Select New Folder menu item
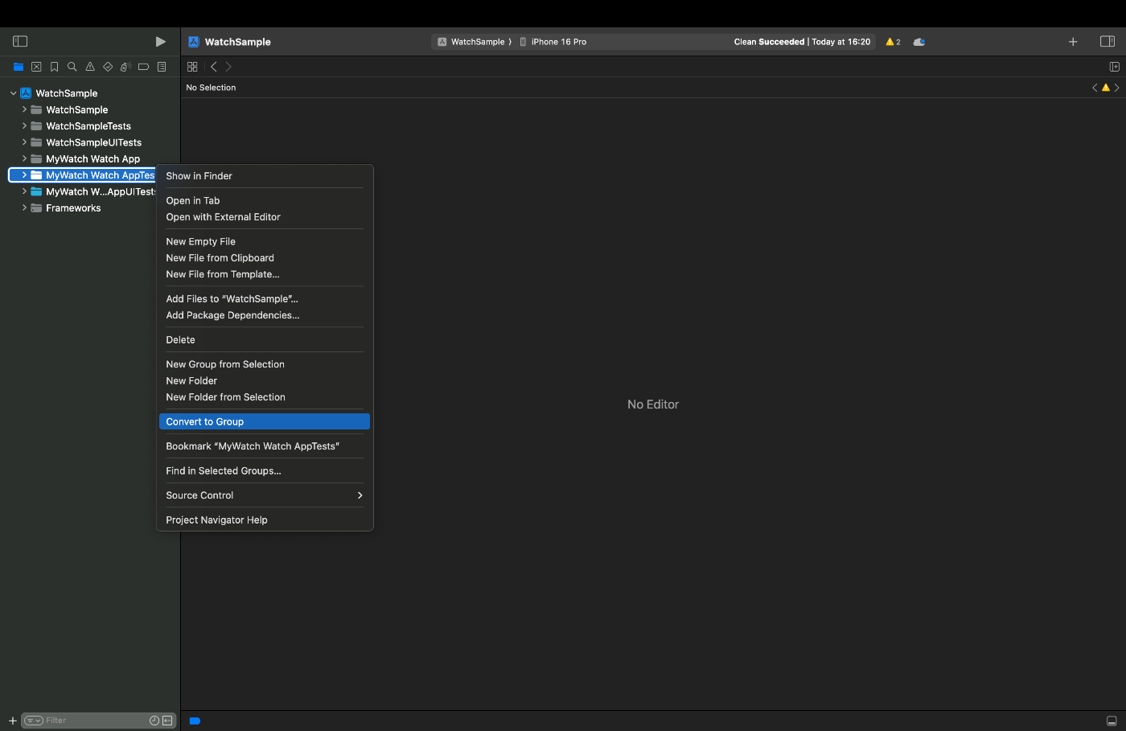1126x731 pixels. [x=265, y=381]
